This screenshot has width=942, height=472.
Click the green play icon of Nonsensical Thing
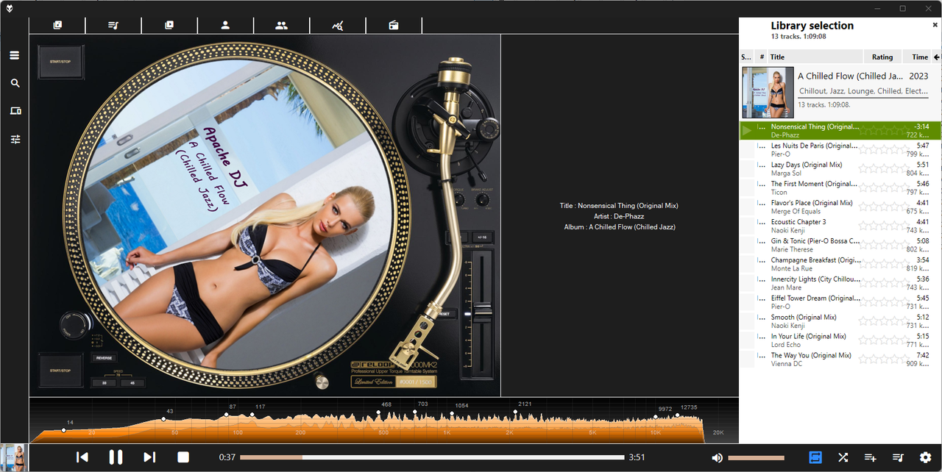point(747,131)
